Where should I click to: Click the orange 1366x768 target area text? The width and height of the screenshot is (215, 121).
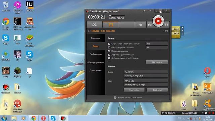click(x=103, y=31)
